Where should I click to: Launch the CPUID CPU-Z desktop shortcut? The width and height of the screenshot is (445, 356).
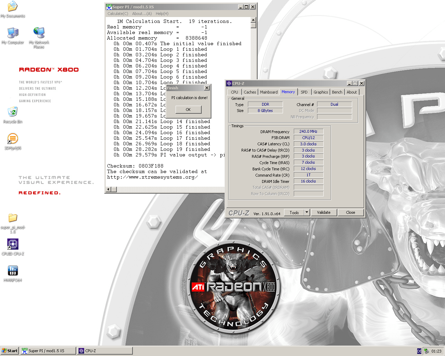[x=13, y=247]
